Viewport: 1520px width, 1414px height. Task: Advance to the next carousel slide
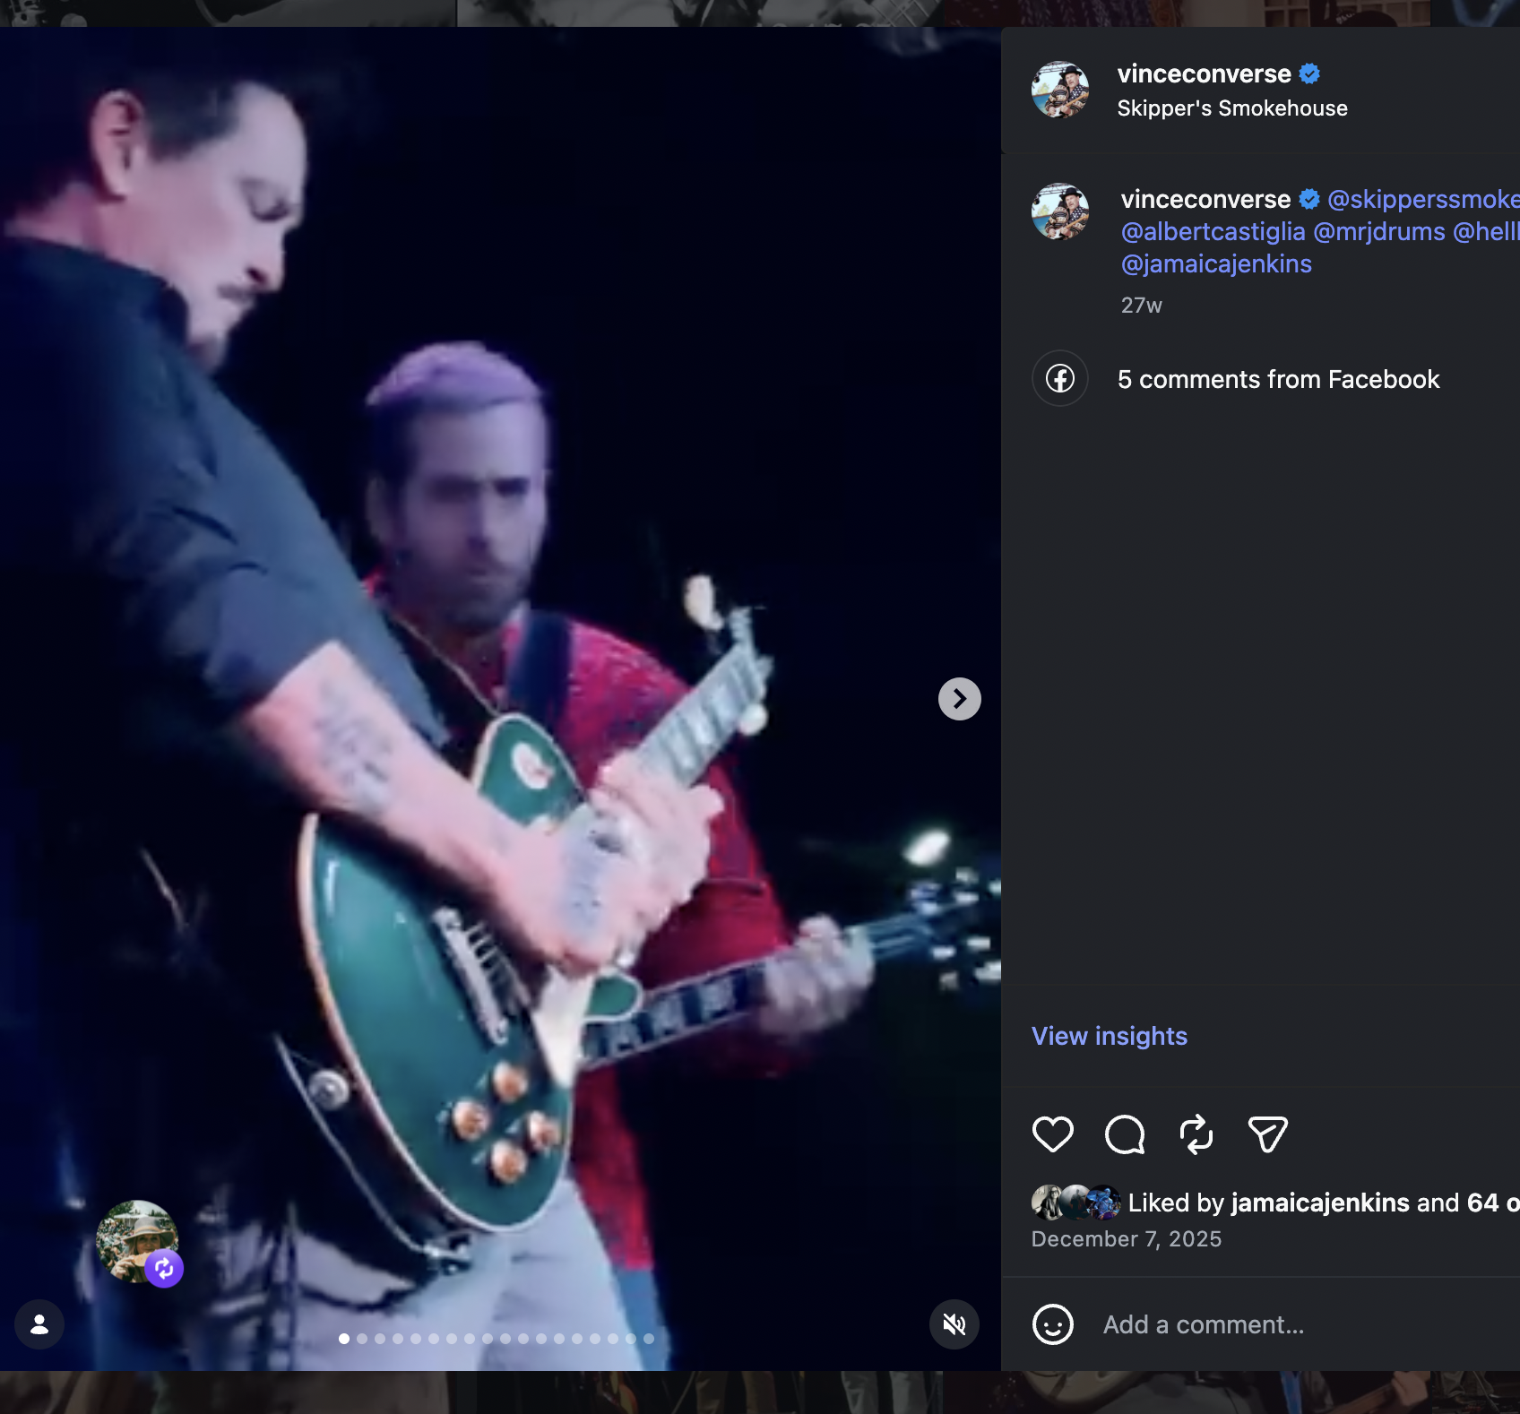tap(959, 699)
